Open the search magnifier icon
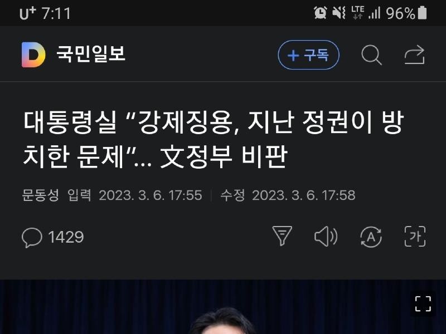The image size is (446, 334). click(x=371, y=55)
